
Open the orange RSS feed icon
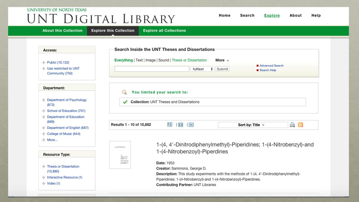[300, 125]
